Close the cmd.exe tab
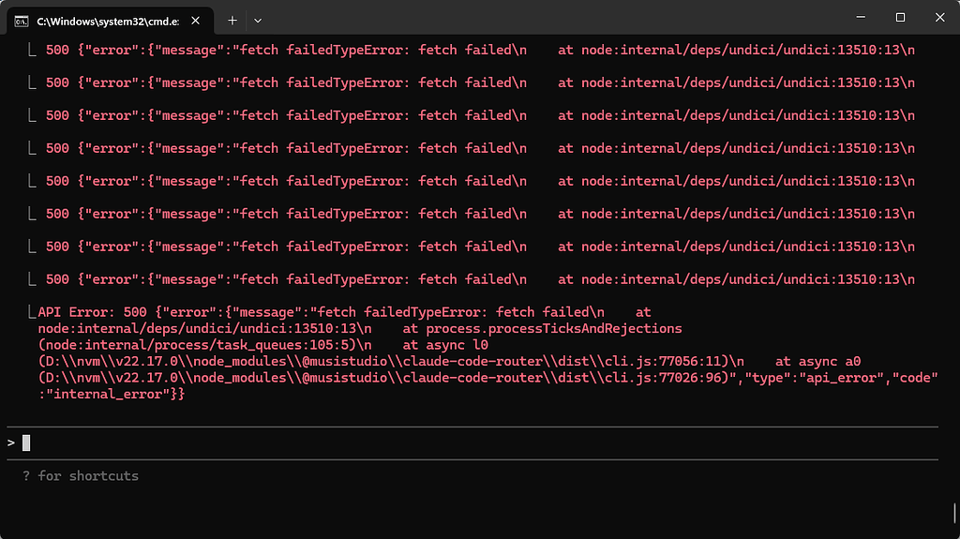The height and width of the screenshot is (539, 960). point(195,21)
